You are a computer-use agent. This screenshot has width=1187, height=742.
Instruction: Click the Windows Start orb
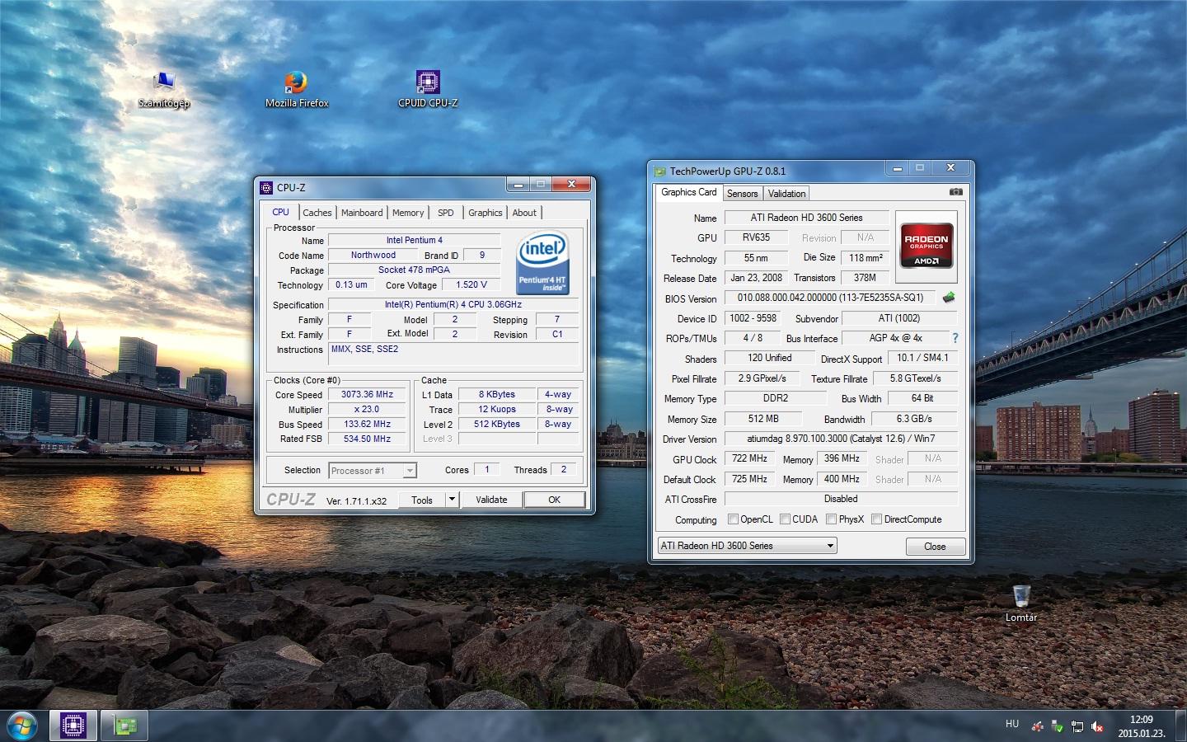[22, 726]
